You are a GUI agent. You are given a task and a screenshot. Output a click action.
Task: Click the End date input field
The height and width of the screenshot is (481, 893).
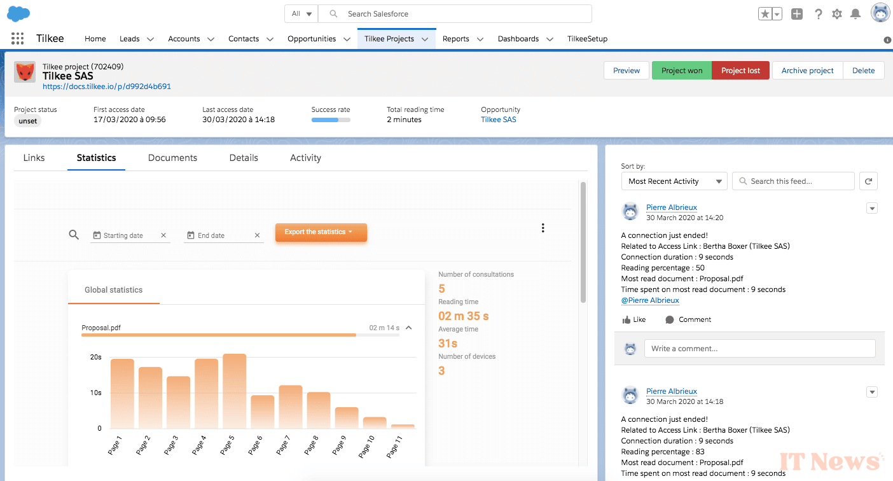click(x=224, y=235)
